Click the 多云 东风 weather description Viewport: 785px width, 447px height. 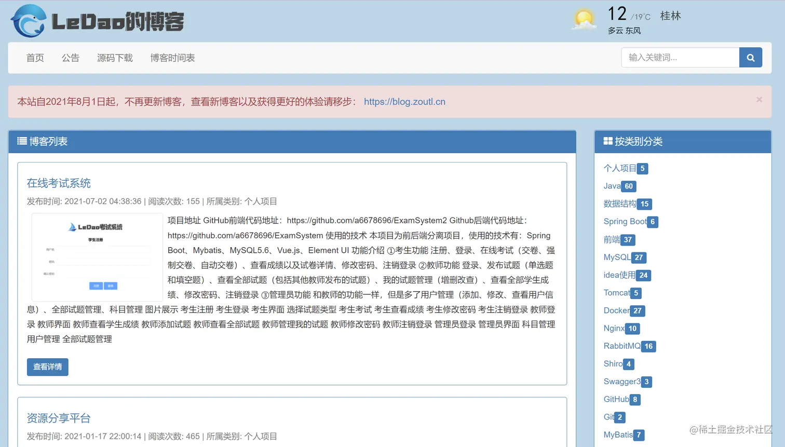tap(624, 31)
